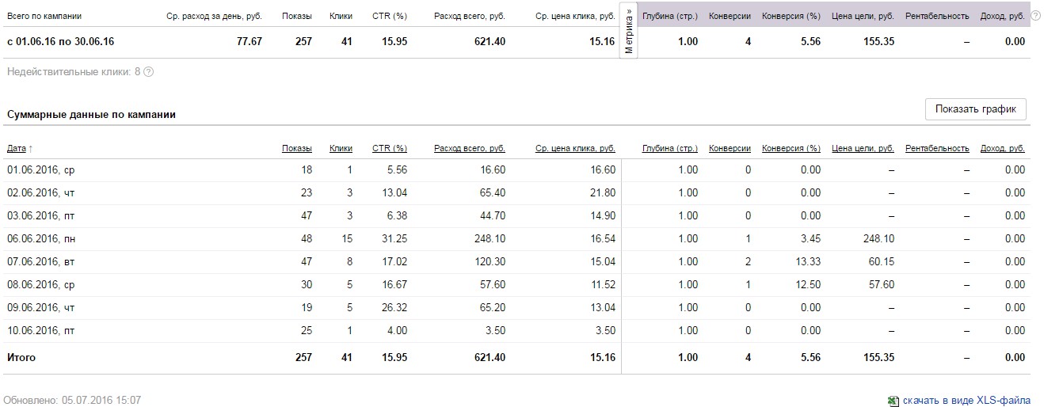Sort by Конверсии table header
Image resolution: width=1044 pixels, height=407 pixels.
coord(730,148)
